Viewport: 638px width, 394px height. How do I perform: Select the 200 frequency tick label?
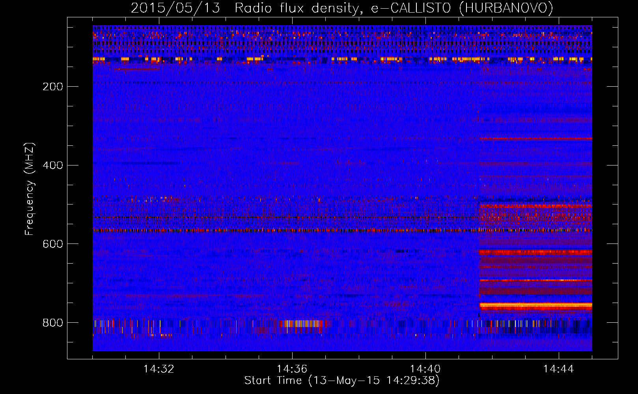(x=53, y=87)
